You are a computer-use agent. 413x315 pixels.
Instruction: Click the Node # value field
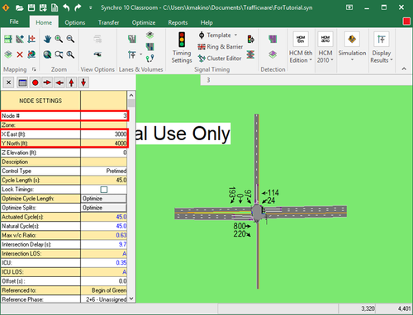point(104,115)
